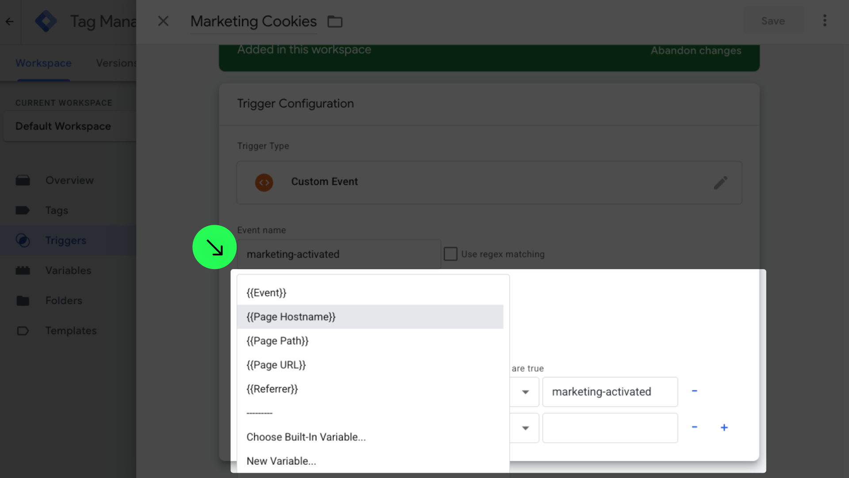Expand operator dropdown in the empty row
The width and height of the screenshot is (849, 478).
pyautogui.click(x=525, y=428)
